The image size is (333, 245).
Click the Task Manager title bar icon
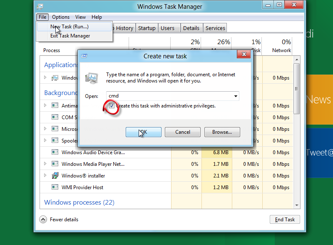click(x=40, y=7)
